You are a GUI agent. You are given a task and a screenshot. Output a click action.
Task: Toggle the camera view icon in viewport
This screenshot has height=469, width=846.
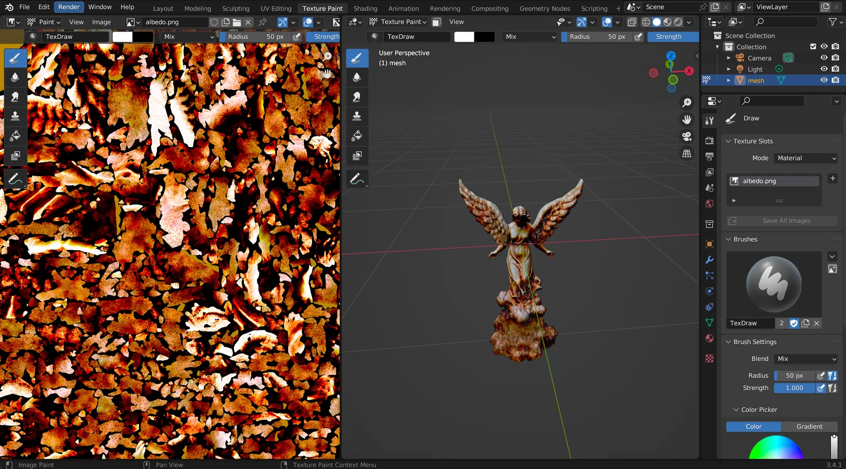tap(687, 136)
